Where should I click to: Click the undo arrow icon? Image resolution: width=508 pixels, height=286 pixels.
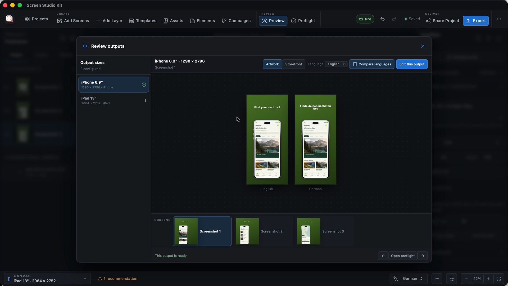click(382, 19)
